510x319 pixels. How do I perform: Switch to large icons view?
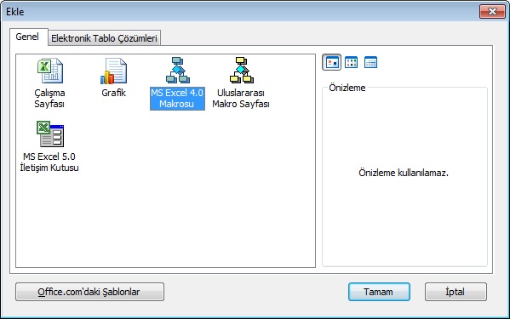point(332,62)
